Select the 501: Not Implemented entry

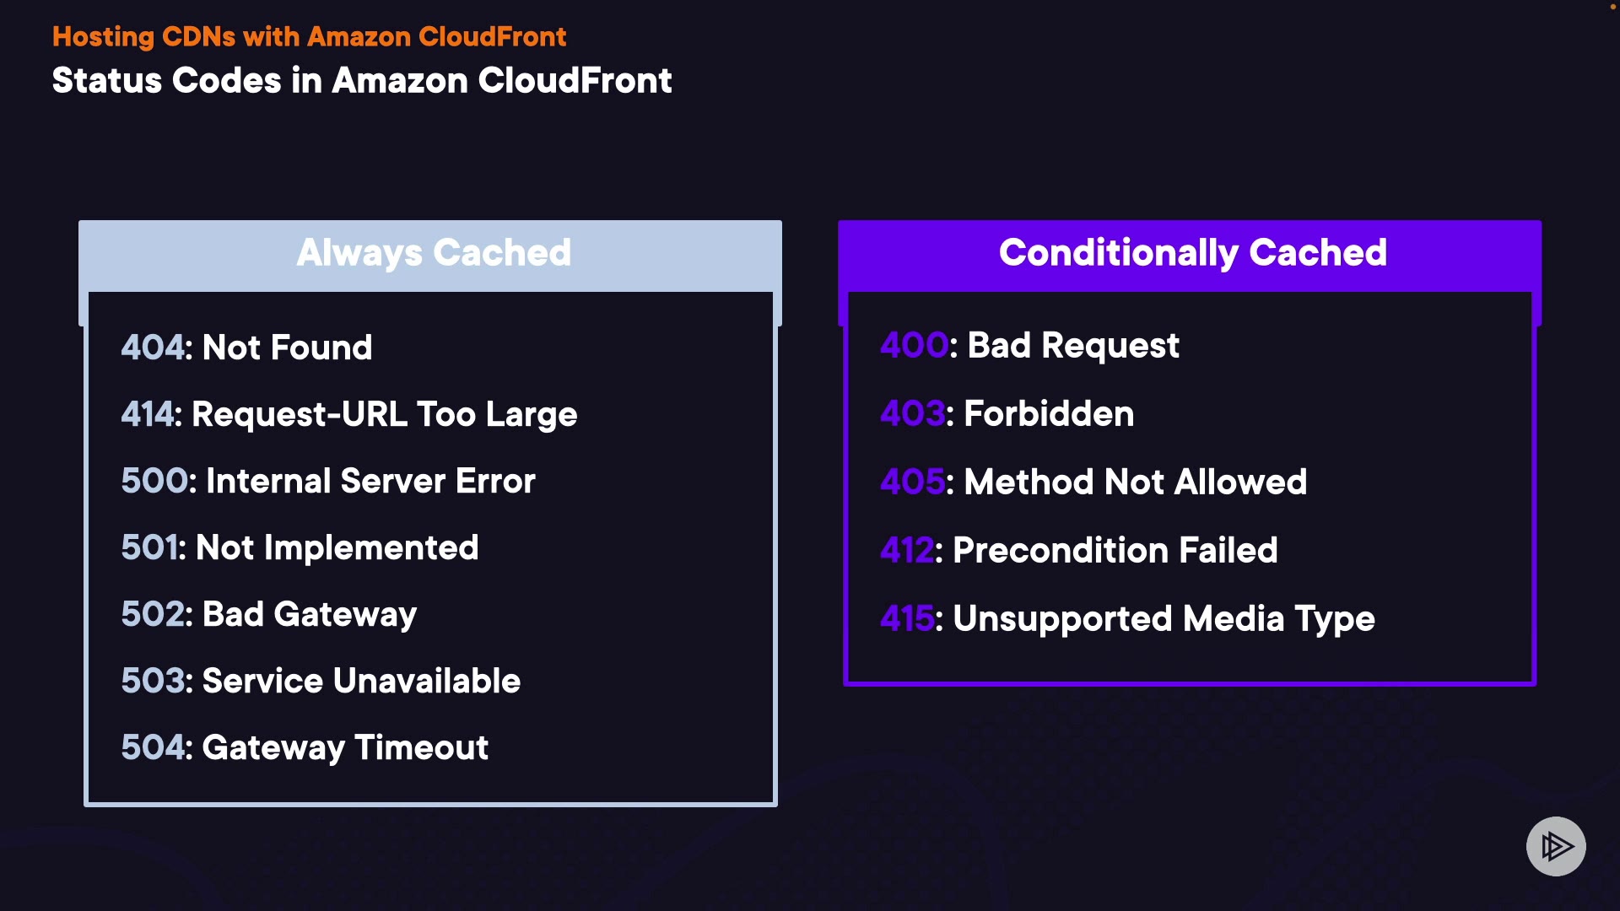(300, 547)
